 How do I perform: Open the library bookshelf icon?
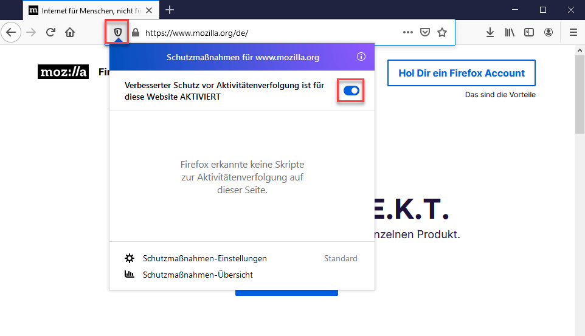coord(510,32)
